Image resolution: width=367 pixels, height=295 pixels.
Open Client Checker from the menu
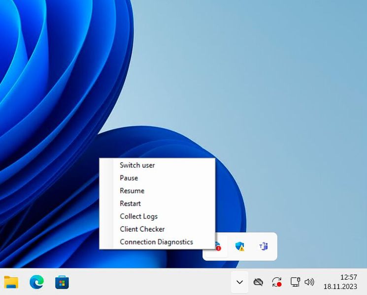[x=157, y=229]
